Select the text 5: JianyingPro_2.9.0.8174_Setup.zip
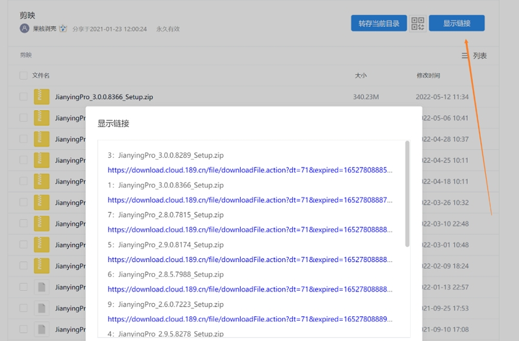This screenshot has width=519, height=341. point(166,245)
